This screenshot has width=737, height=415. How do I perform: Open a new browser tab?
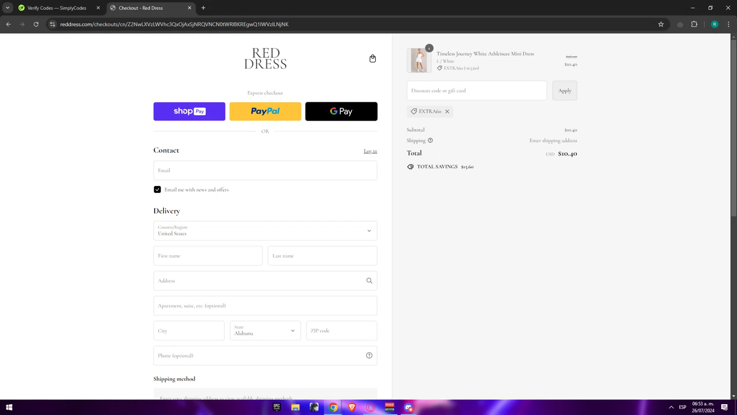pos(203,8)
